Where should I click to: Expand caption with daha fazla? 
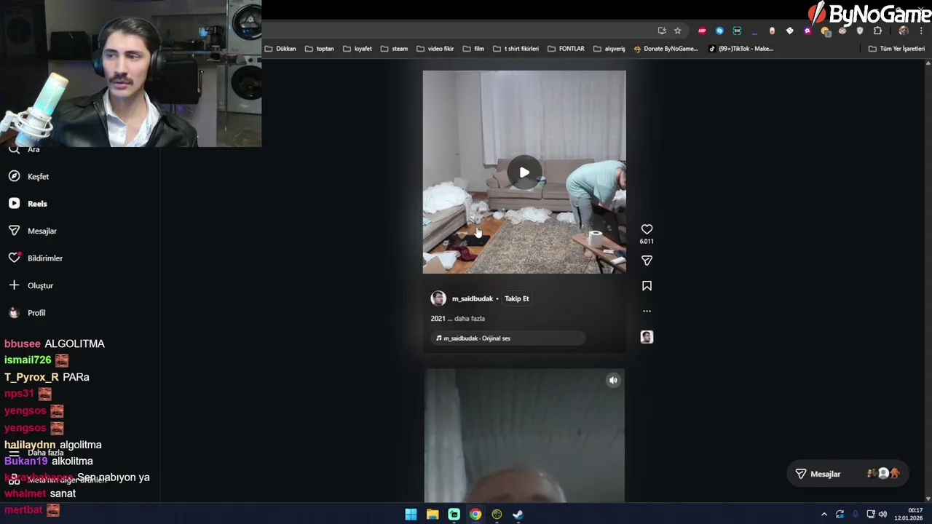click(470, 319)
